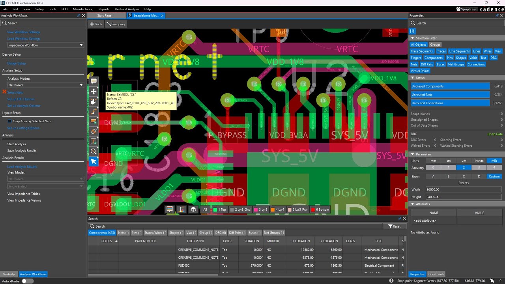Select the Add Shape tool
Image resolution: width=505 pixels, height=284 pixels.
[94, 121]
